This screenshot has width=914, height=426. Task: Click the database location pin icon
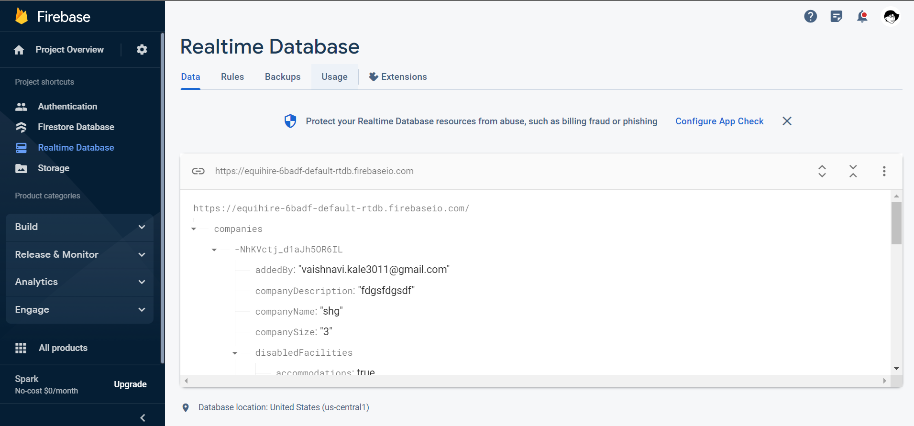pos(186,408)
